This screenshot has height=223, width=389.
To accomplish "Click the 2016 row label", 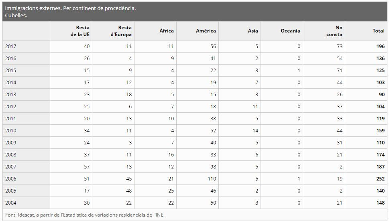I will coord(11,59).
